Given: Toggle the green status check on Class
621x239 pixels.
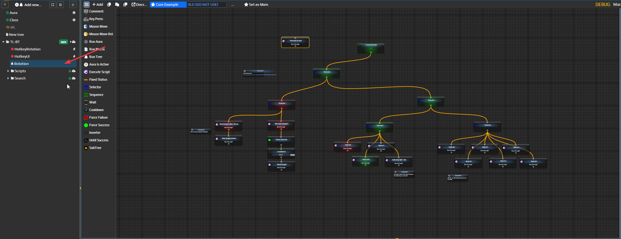Looking at the screenshot, I should click(x=7, y=20).
